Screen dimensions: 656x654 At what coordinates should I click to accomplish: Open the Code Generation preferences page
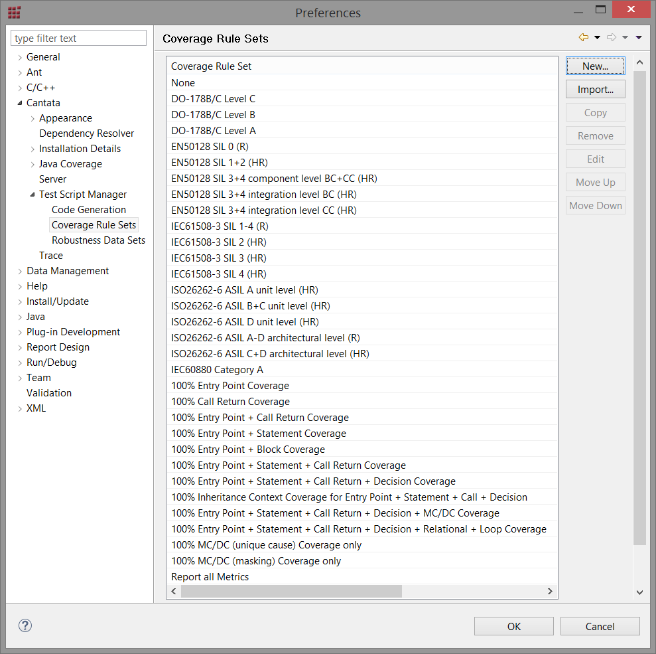[89, 210]
